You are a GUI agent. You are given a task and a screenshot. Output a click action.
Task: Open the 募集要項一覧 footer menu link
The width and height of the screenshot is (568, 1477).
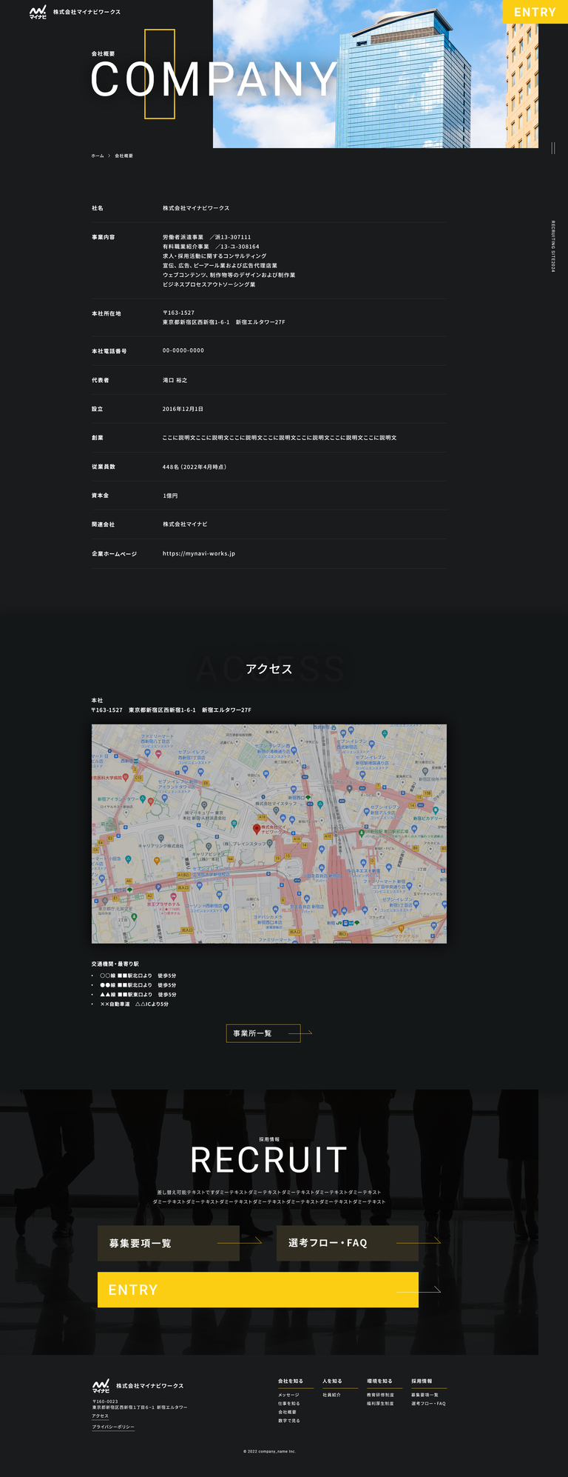[x=425, y=1395]
